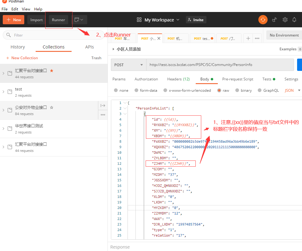Viewport: 302px width, 251px height.
Task: Open Postman settings gear icon
Action: (285, 20)
